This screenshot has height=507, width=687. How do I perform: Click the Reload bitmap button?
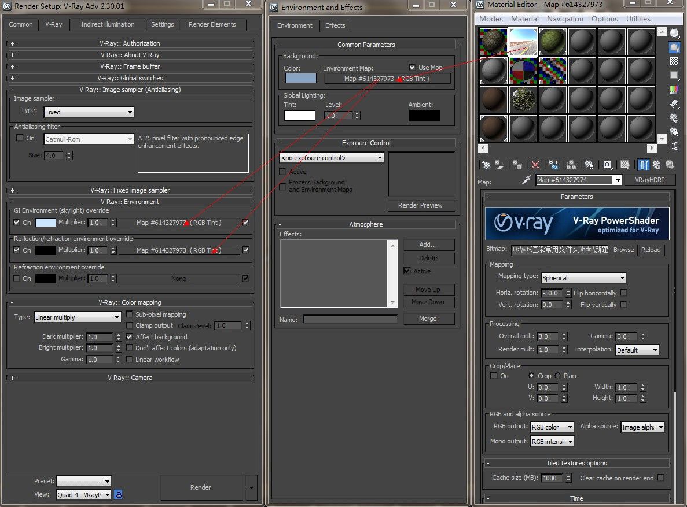[651, 250]
